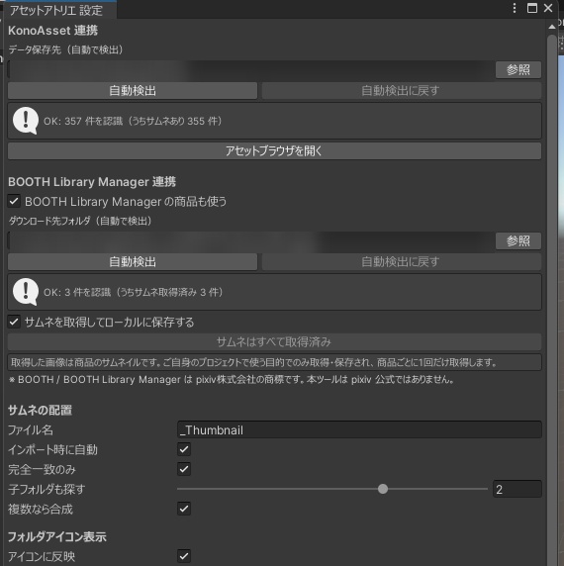Click the アイコンに反映 label
Image resolution: width=564 pixels, height=566 pixels.
pyautogui.click(x=42, y=556)
